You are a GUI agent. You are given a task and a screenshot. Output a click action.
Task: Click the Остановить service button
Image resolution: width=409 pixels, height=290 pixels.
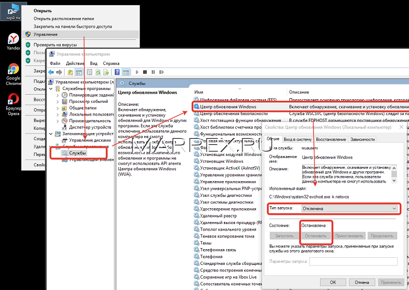(x=315, y=236)
